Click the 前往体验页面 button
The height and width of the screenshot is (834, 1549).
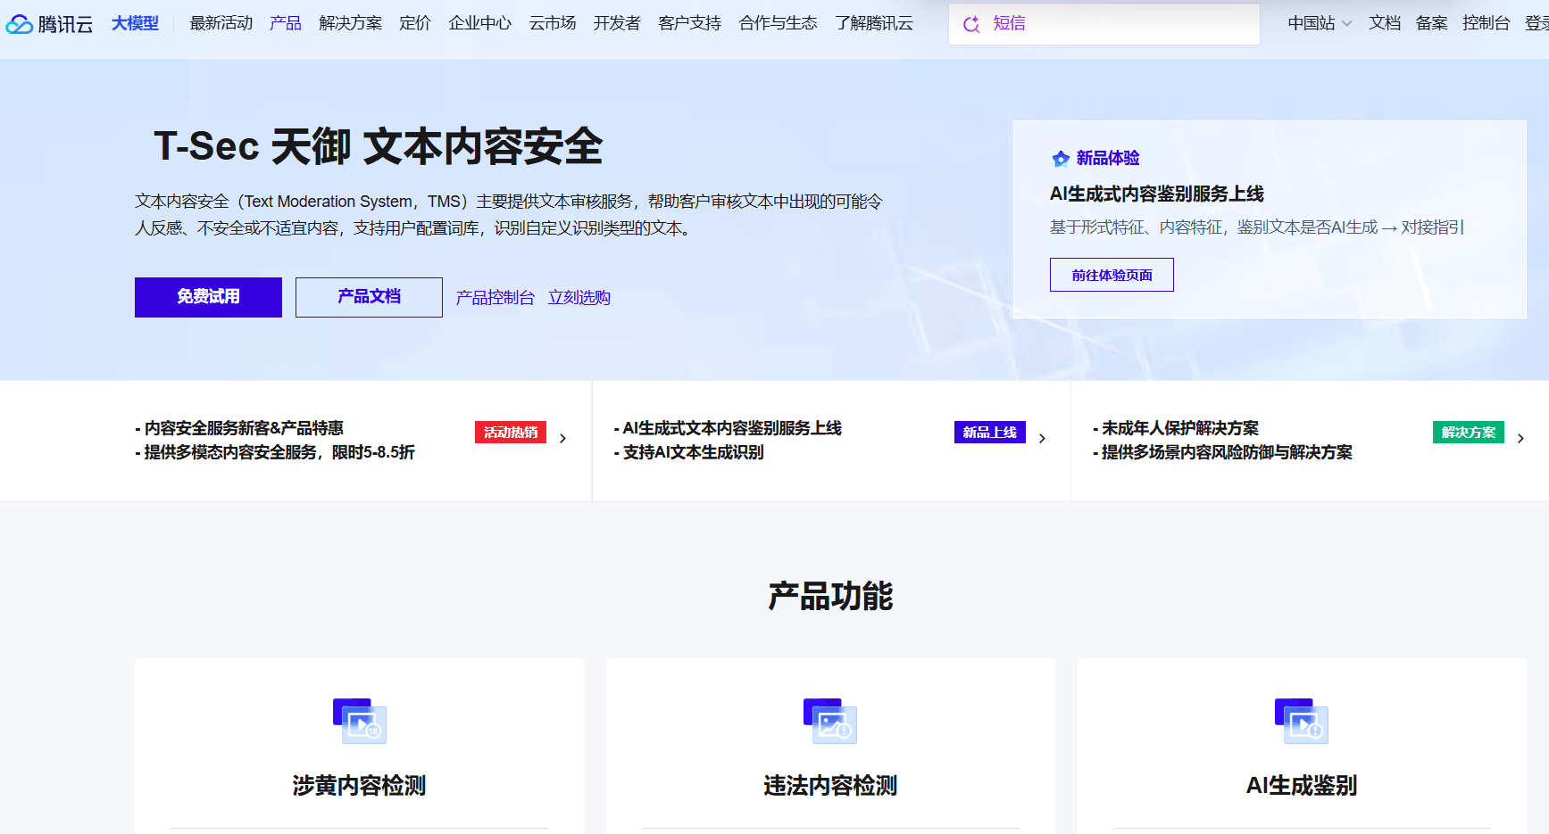[x=1112, y=275]
